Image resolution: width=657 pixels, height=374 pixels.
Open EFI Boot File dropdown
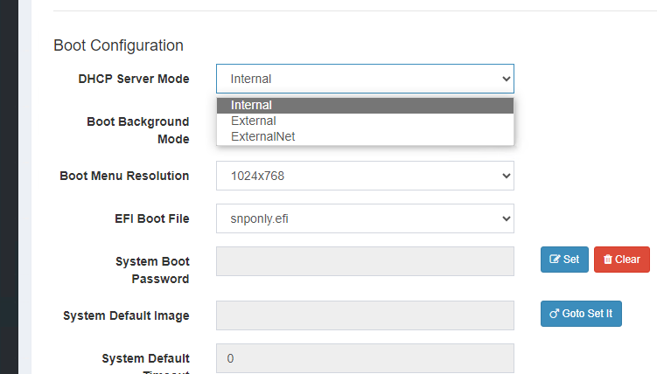tap(365, 218)
